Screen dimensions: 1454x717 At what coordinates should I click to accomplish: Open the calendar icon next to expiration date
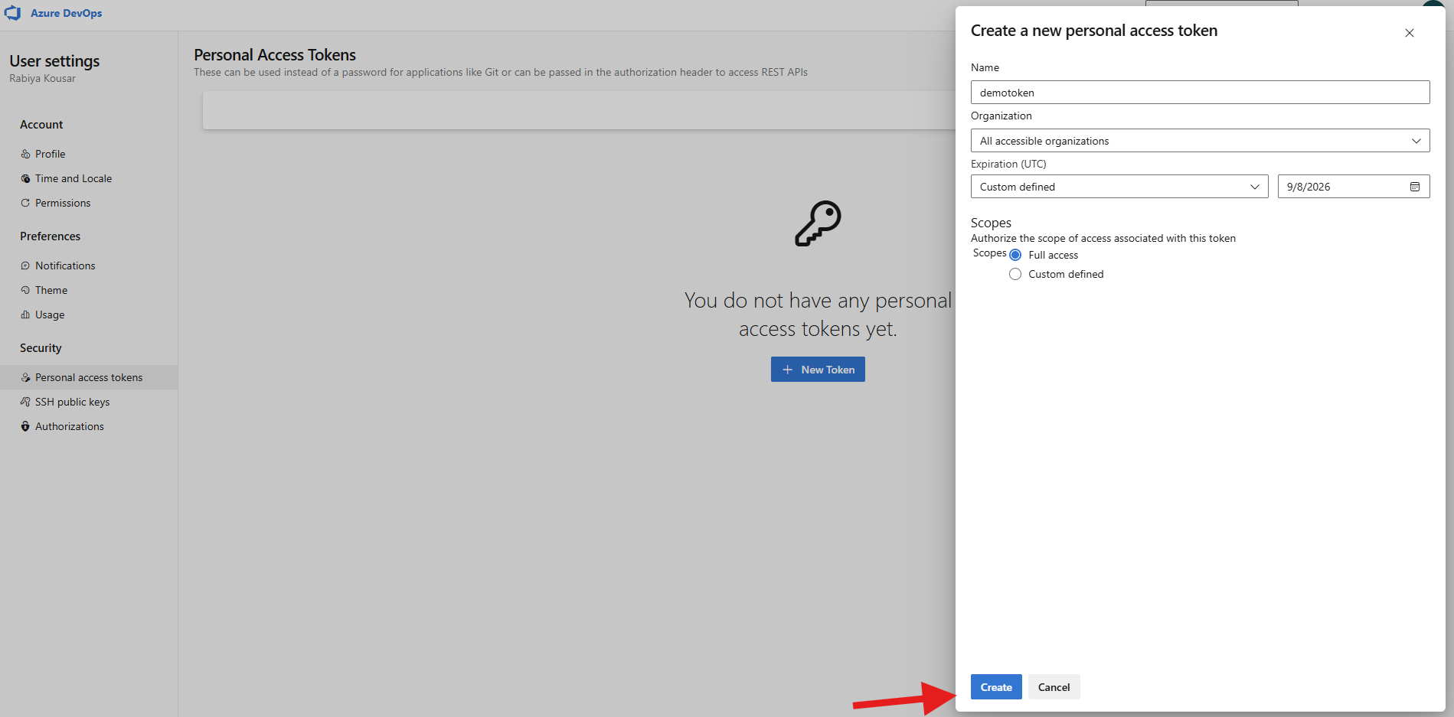pos(1414,186)
